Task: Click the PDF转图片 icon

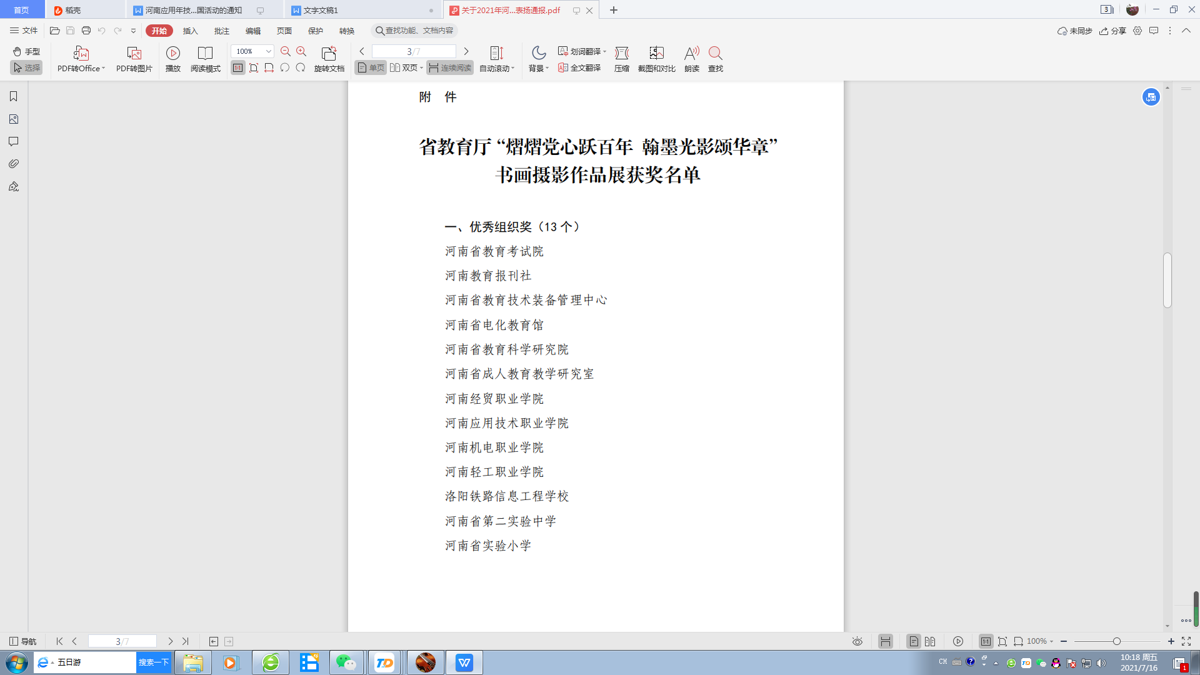Action: (x=134, y=54)
